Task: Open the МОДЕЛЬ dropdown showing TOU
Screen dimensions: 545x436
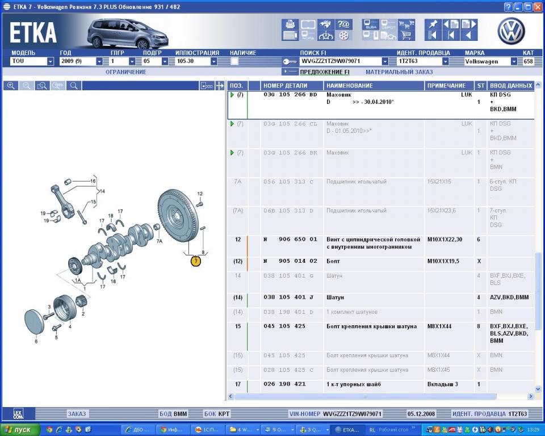Action: click(51, 61)
